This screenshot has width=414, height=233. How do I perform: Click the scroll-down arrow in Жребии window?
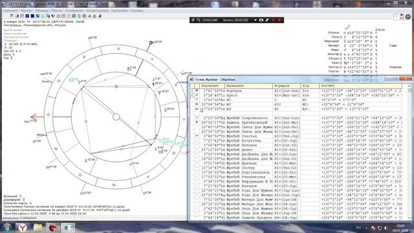tap(409, 218)
